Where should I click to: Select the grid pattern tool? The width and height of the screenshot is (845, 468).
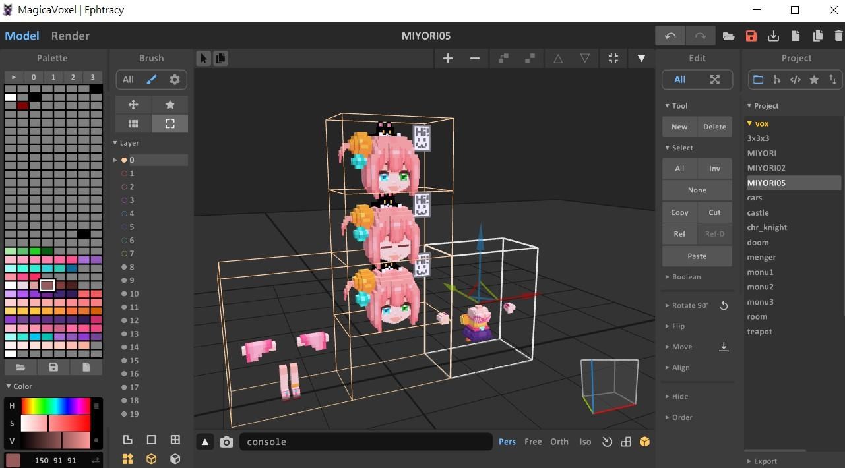[x=133, y=123]
